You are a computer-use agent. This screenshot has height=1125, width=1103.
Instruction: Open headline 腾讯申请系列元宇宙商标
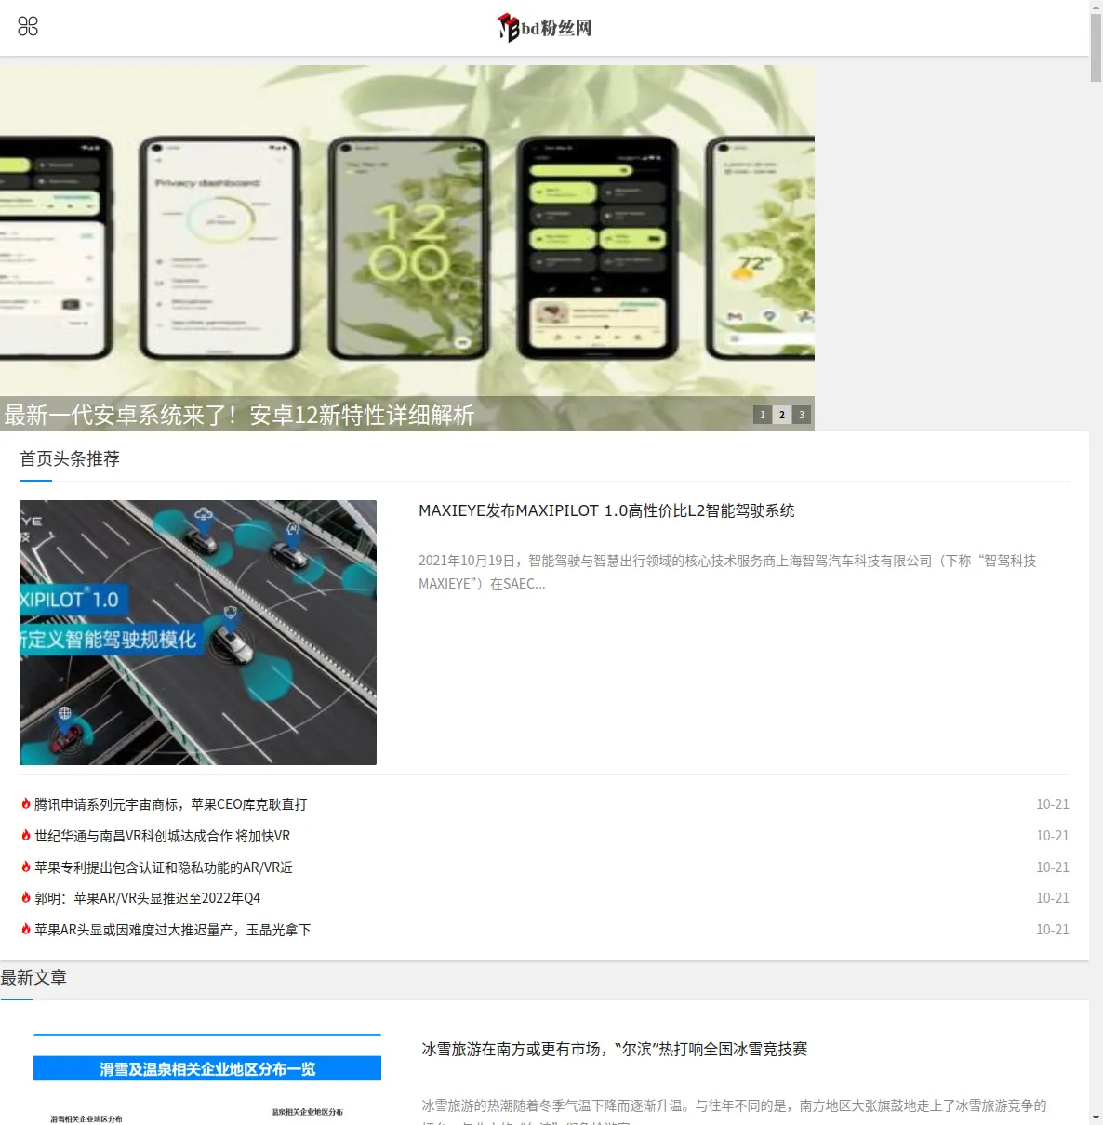click(170, 804)
